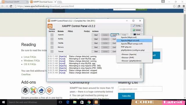
Task: Open the Windows FAQs link
Action: (32, 60)
